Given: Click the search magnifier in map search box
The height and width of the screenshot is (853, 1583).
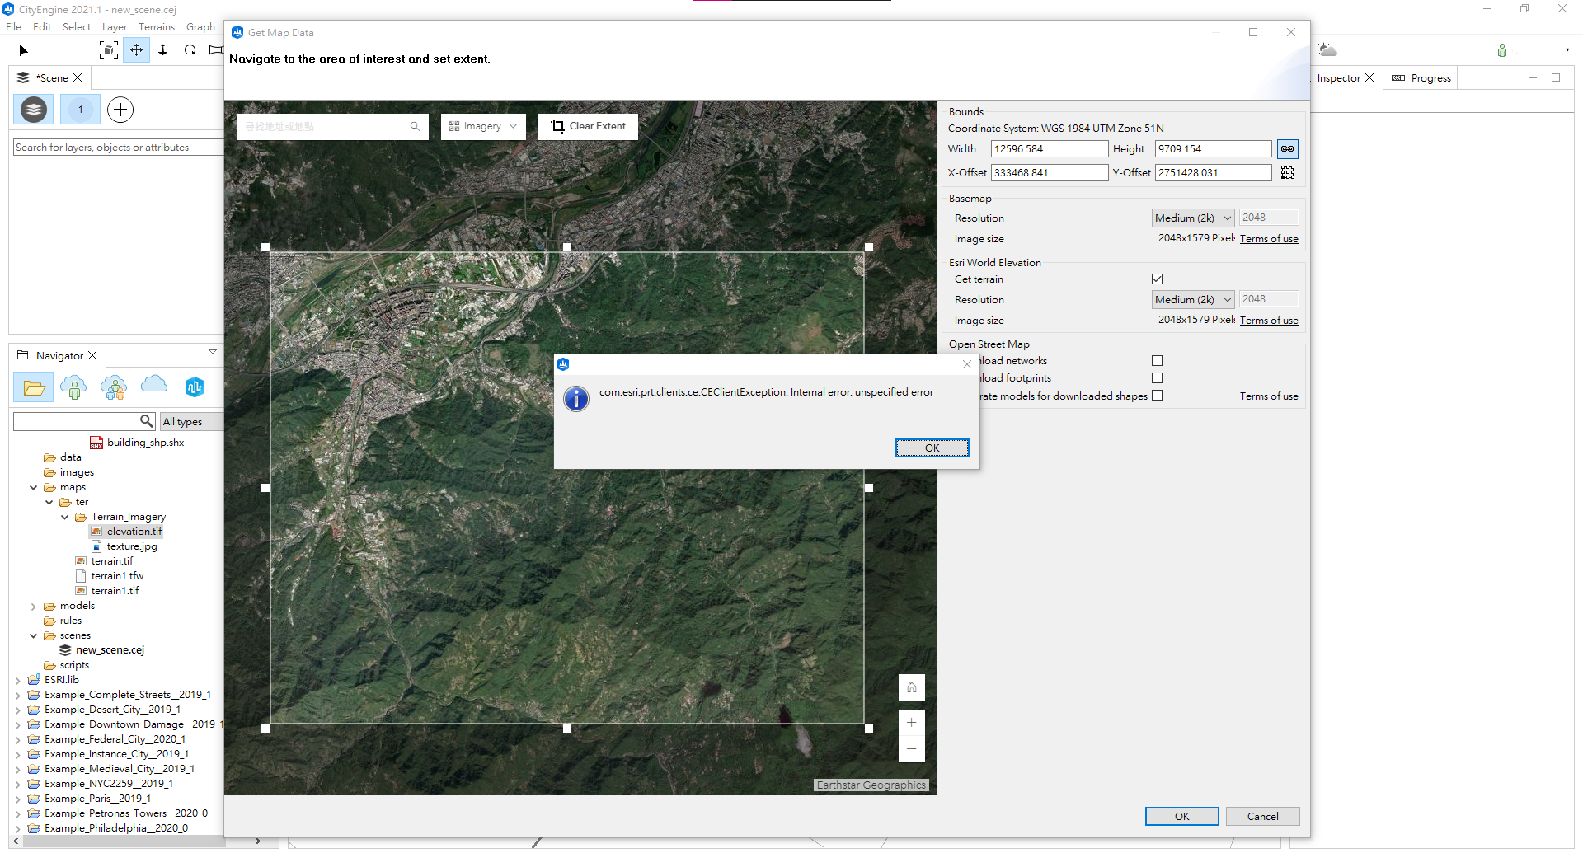Looking at the screenshot, I should [x=415, y=126].
